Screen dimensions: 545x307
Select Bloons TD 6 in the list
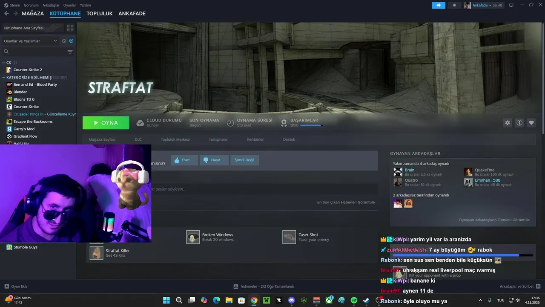(24, 99)
